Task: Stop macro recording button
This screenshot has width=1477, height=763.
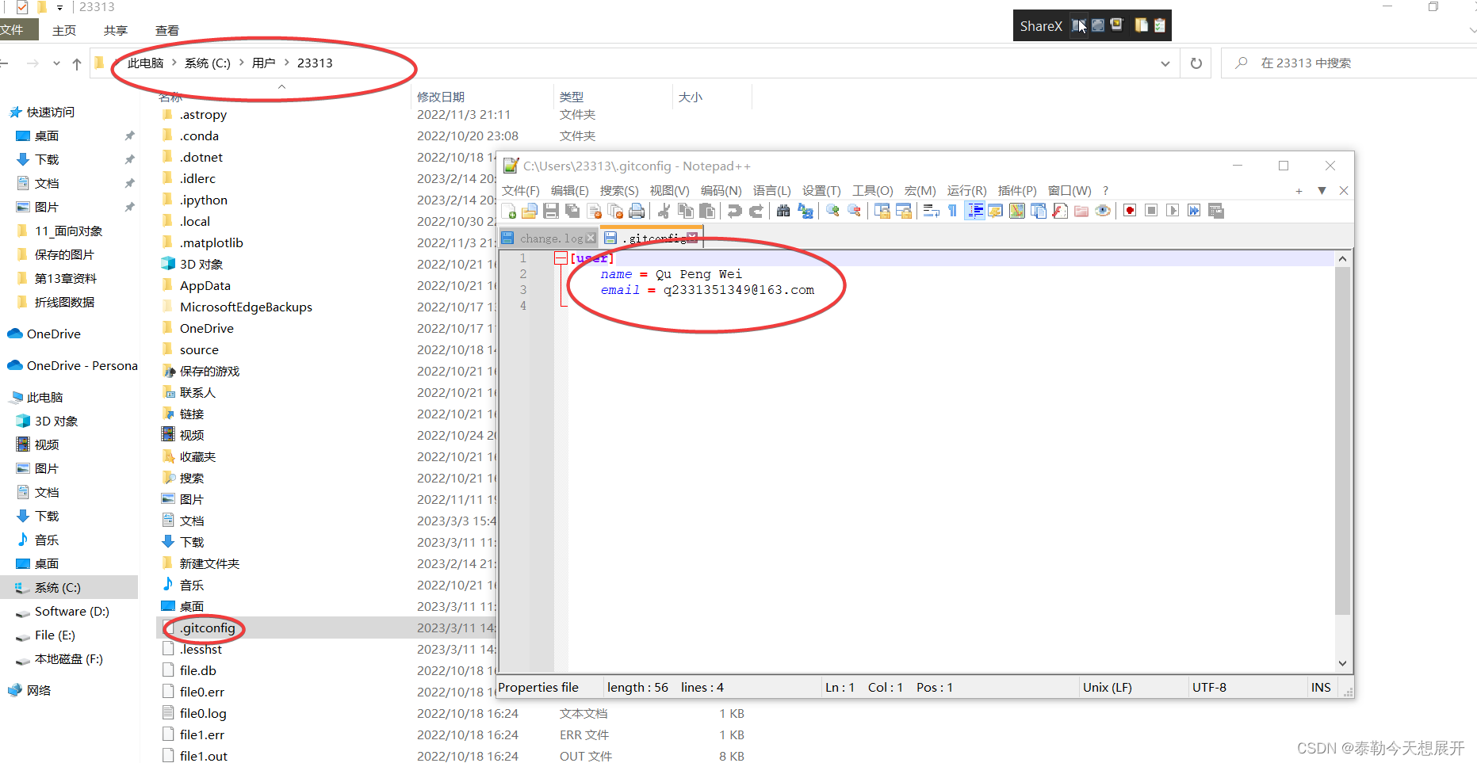Action: (x=1151, y=211)
